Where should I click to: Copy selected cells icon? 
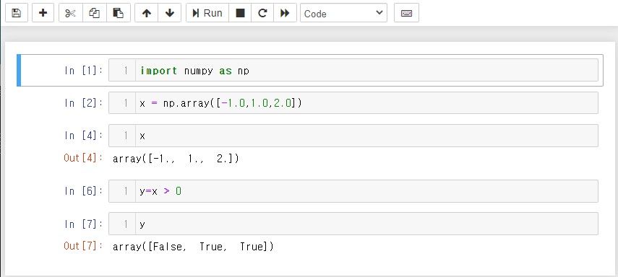tap(95, 13)
